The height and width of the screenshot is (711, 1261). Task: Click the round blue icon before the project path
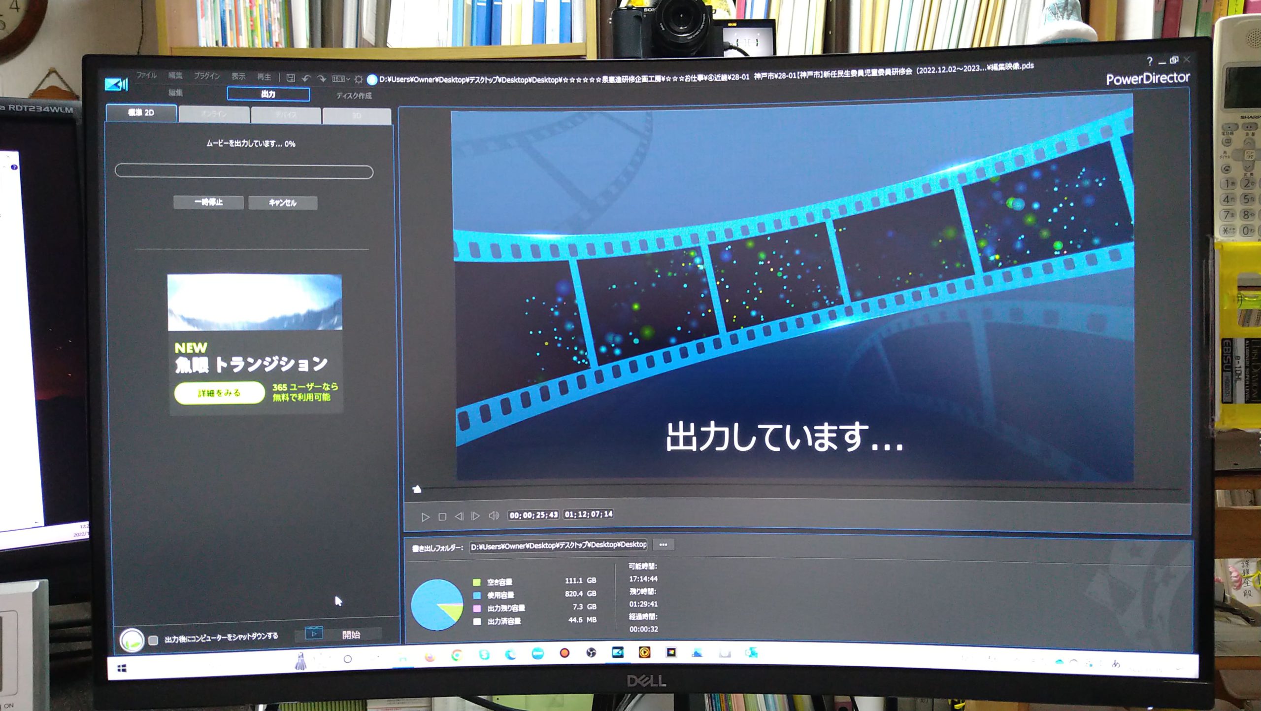[372, 79]
